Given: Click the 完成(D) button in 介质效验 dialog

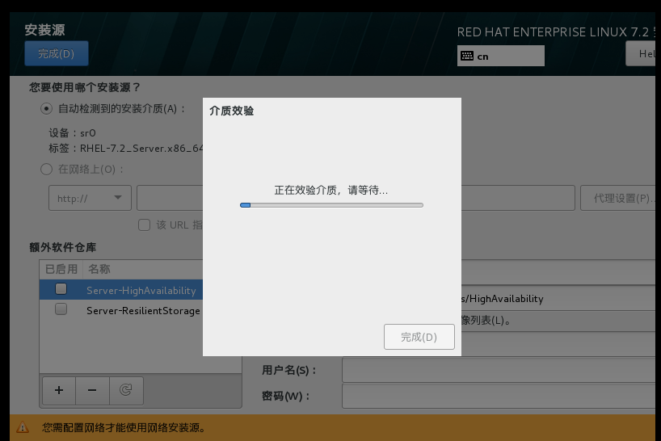Looking at the screenshot, I should (x=419, y=337).
